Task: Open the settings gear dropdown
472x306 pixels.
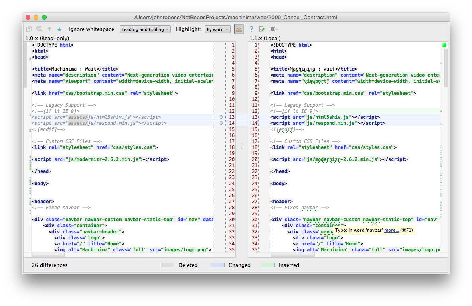Action: click(273, 29)
